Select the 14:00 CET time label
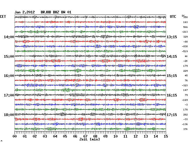189x144 pixels. (x=9, y=37)
